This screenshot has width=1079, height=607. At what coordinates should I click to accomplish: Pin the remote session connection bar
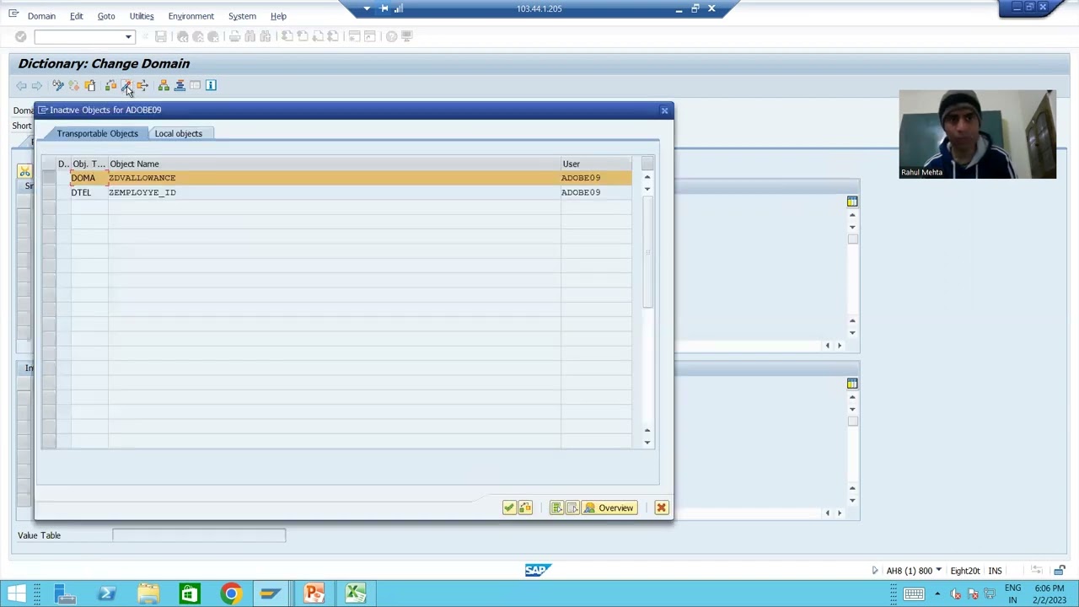point(384,8)
